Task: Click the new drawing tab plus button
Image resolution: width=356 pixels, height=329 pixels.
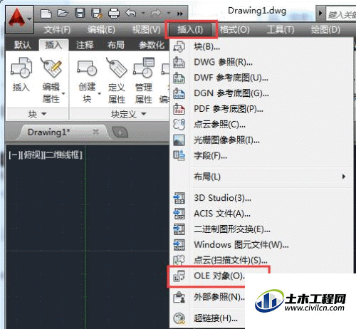Action: coord(120,132)
